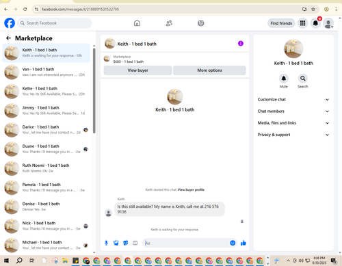Open the Groups icon in top navigation
The image size is (342, 266).
pos(201,23)
